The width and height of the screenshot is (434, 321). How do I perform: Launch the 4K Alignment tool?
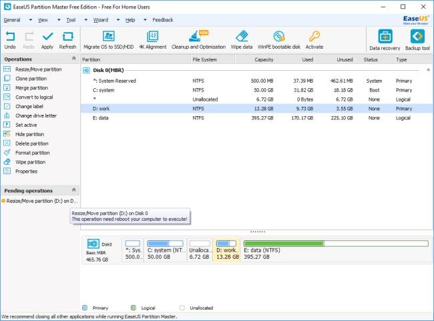click(152, 40)
